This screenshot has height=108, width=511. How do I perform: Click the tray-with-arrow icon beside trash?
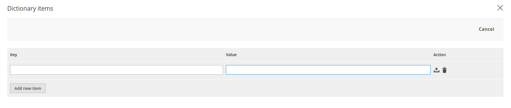pos(436,70)
